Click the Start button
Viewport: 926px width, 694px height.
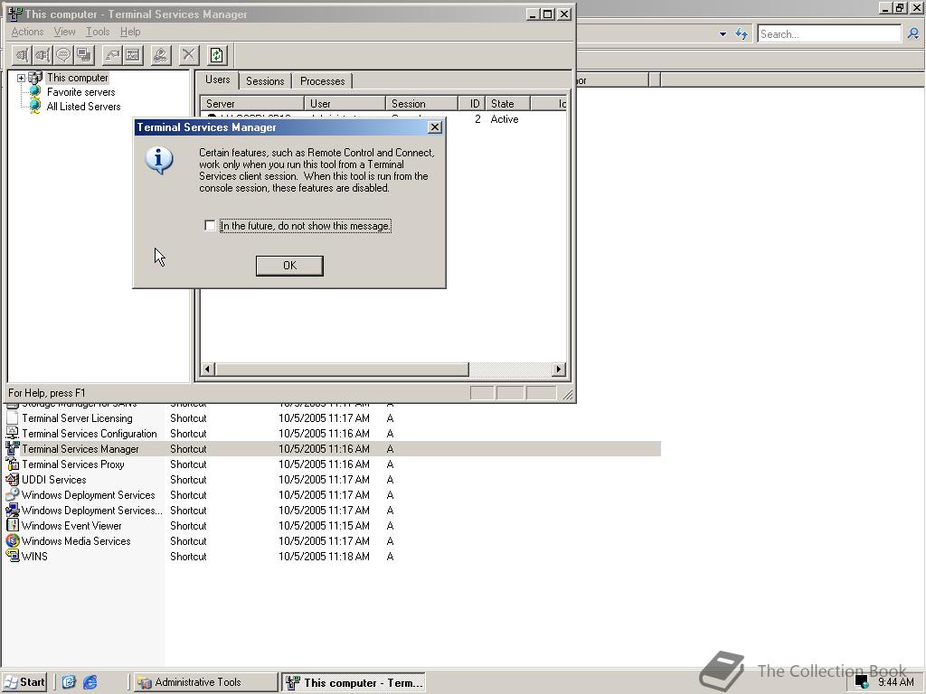(x=25, y=682)
